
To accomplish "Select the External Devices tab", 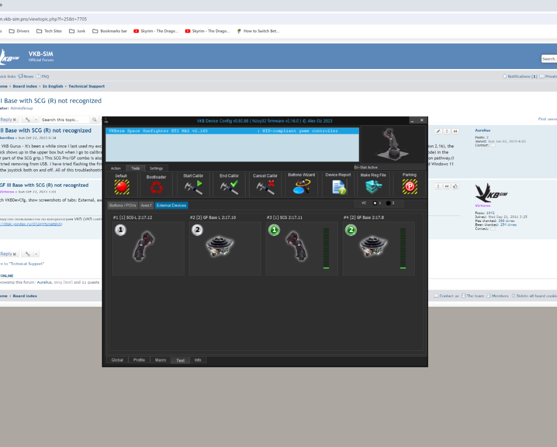I will (x=171, y=205).
